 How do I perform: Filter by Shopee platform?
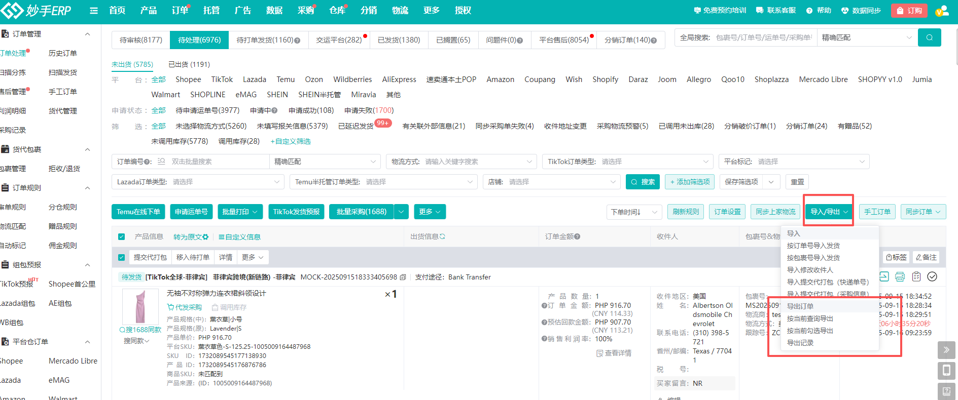pyautogui.click(x=188, y=79)
